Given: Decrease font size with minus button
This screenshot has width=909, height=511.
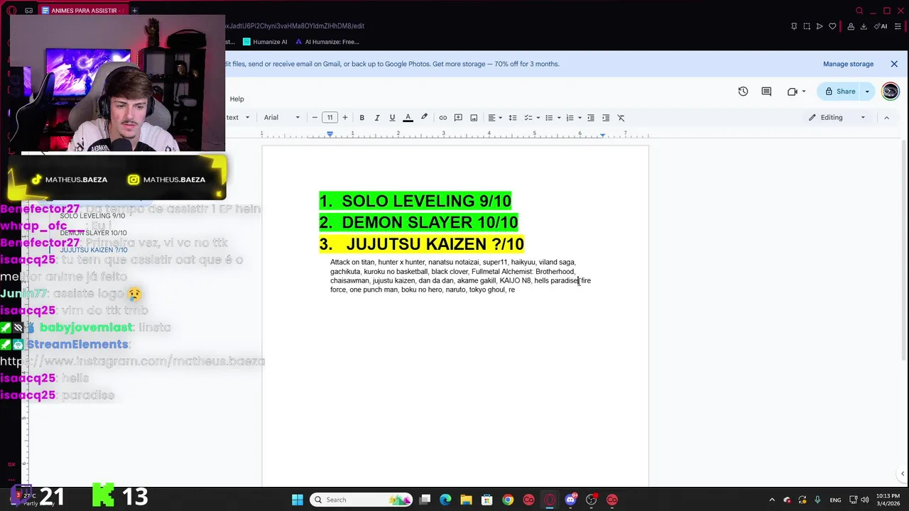Looking at the screenshot, I should point(315,118).
